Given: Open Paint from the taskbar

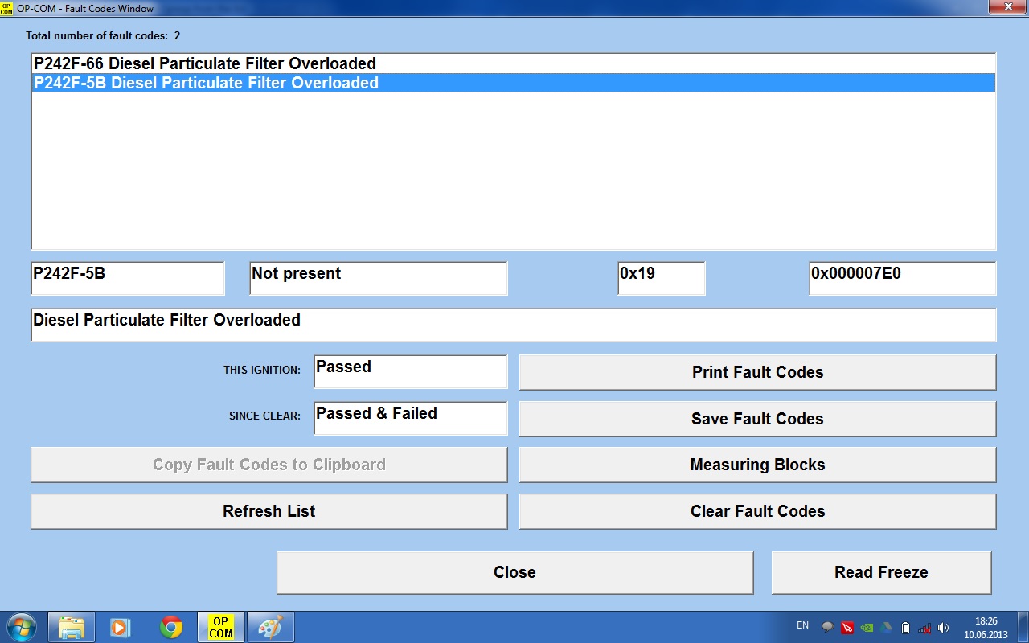Looking at the screenshot, I should (x=270, y=626).
